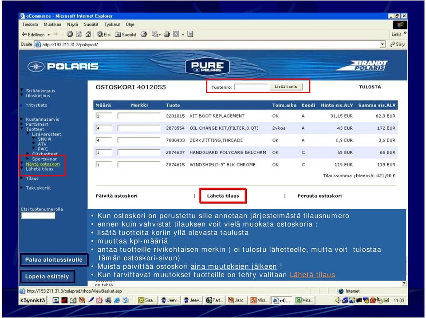Click the Tuotenro input field
426x318 pixels.
tap(251, 87)
